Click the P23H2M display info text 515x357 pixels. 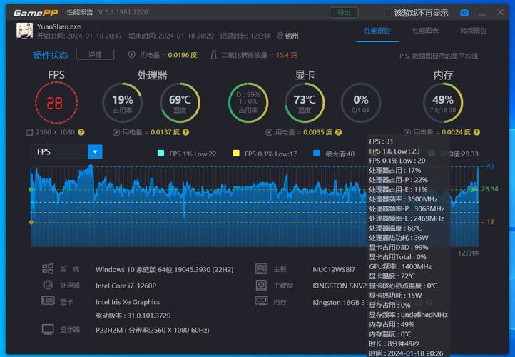(153, 330)
